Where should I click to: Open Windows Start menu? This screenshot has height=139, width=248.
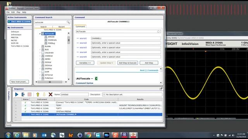(x=8, y=135)
